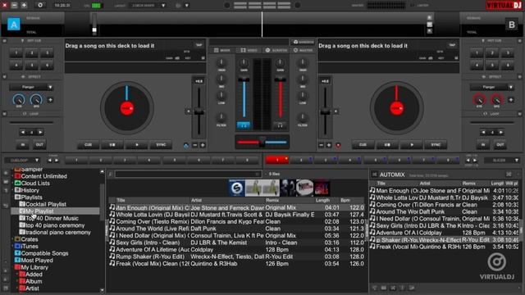Image resolution: width=525 pixels, height=295 pixels.
Task: Click the VirtualDJ watermark icon in Automix panel
Action: pos(496,262)
